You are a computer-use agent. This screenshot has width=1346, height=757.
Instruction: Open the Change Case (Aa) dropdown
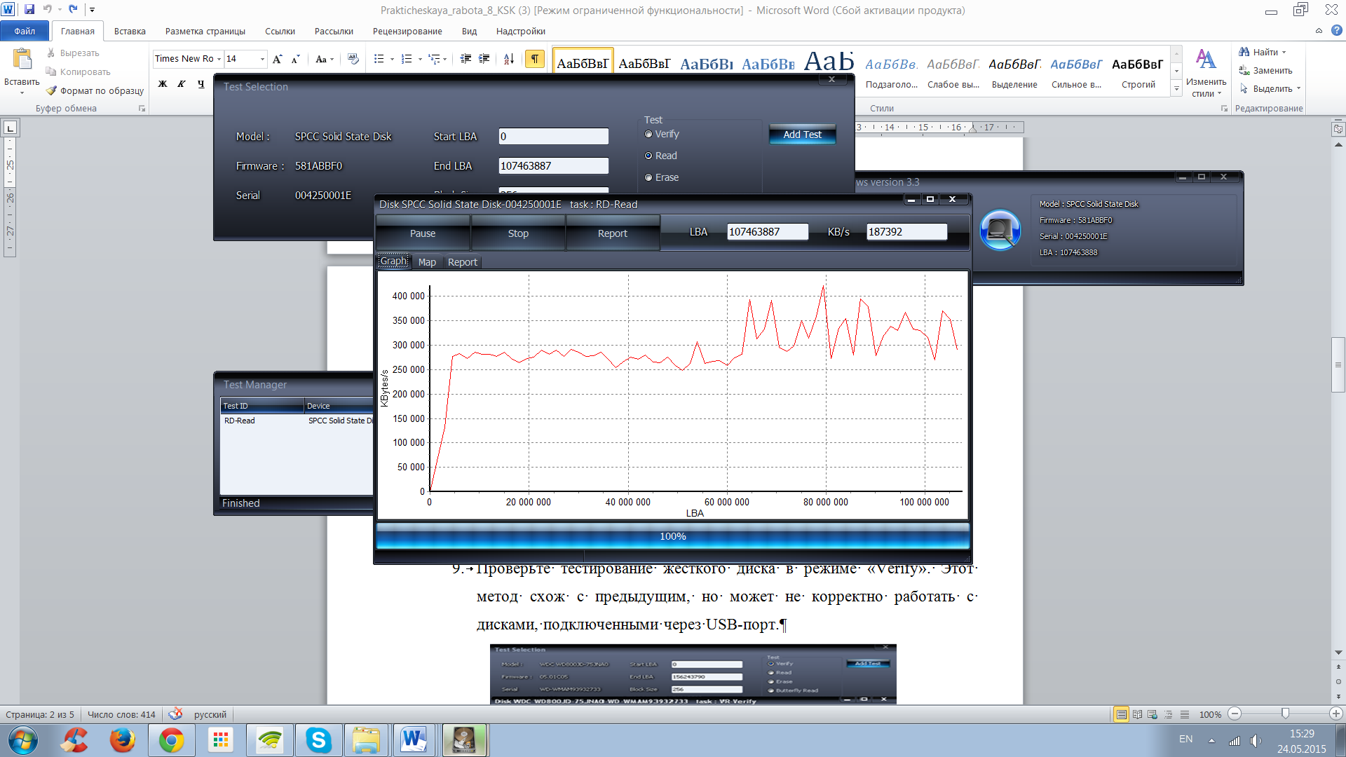click(x=325, y=59)
